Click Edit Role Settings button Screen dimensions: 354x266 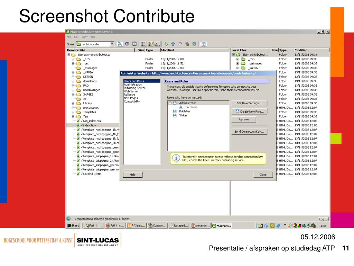(x=249, y=103)
